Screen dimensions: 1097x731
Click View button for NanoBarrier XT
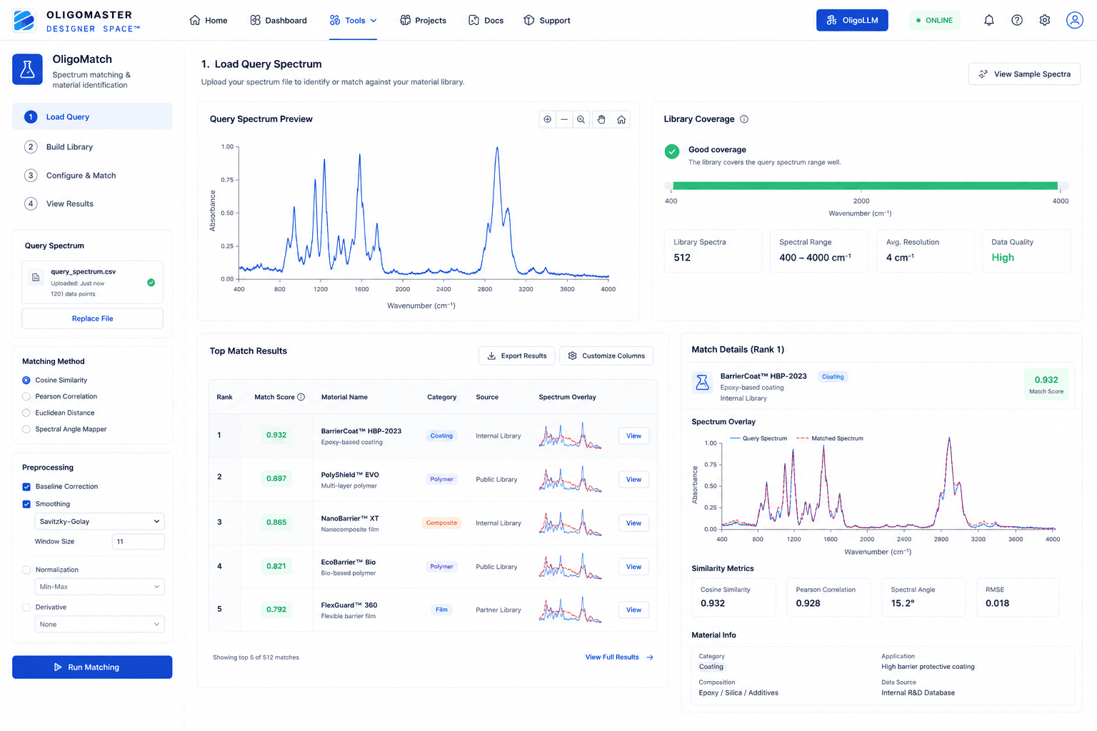coord(633,523)
